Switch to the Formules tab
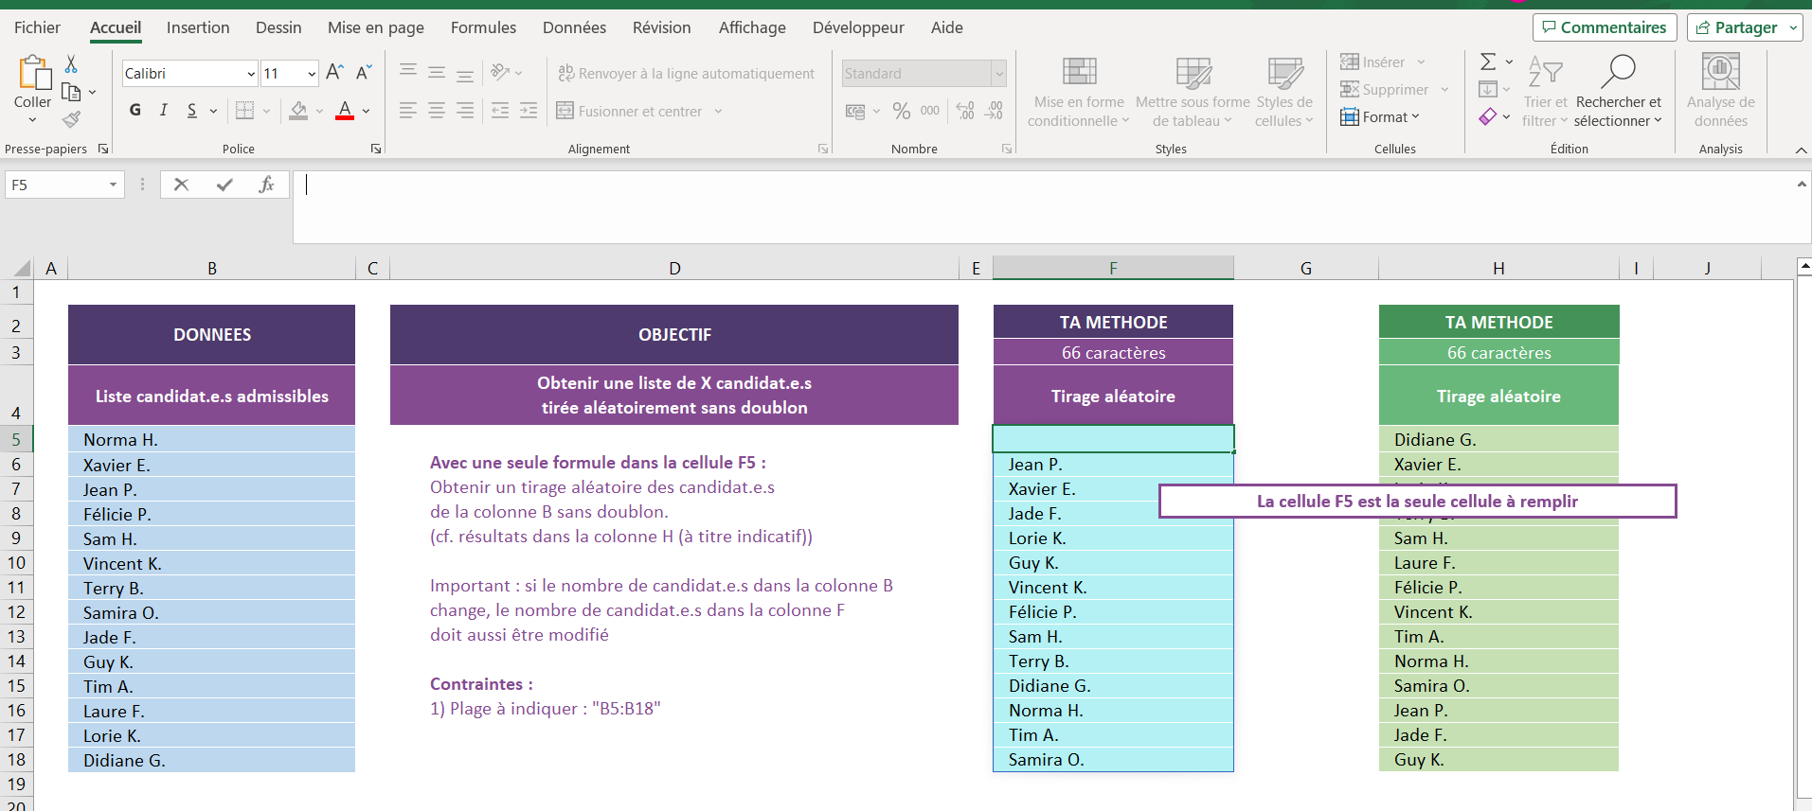 click(x=483, y=27)
